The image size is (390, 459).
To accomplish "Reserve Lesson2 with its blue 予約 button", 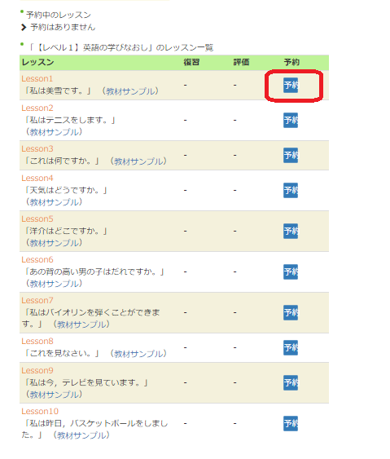I will click(x=291, y=121).
